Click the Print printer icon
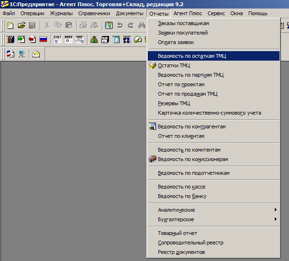The height and width of the screenshot is (261, 289). click(83, 25)
